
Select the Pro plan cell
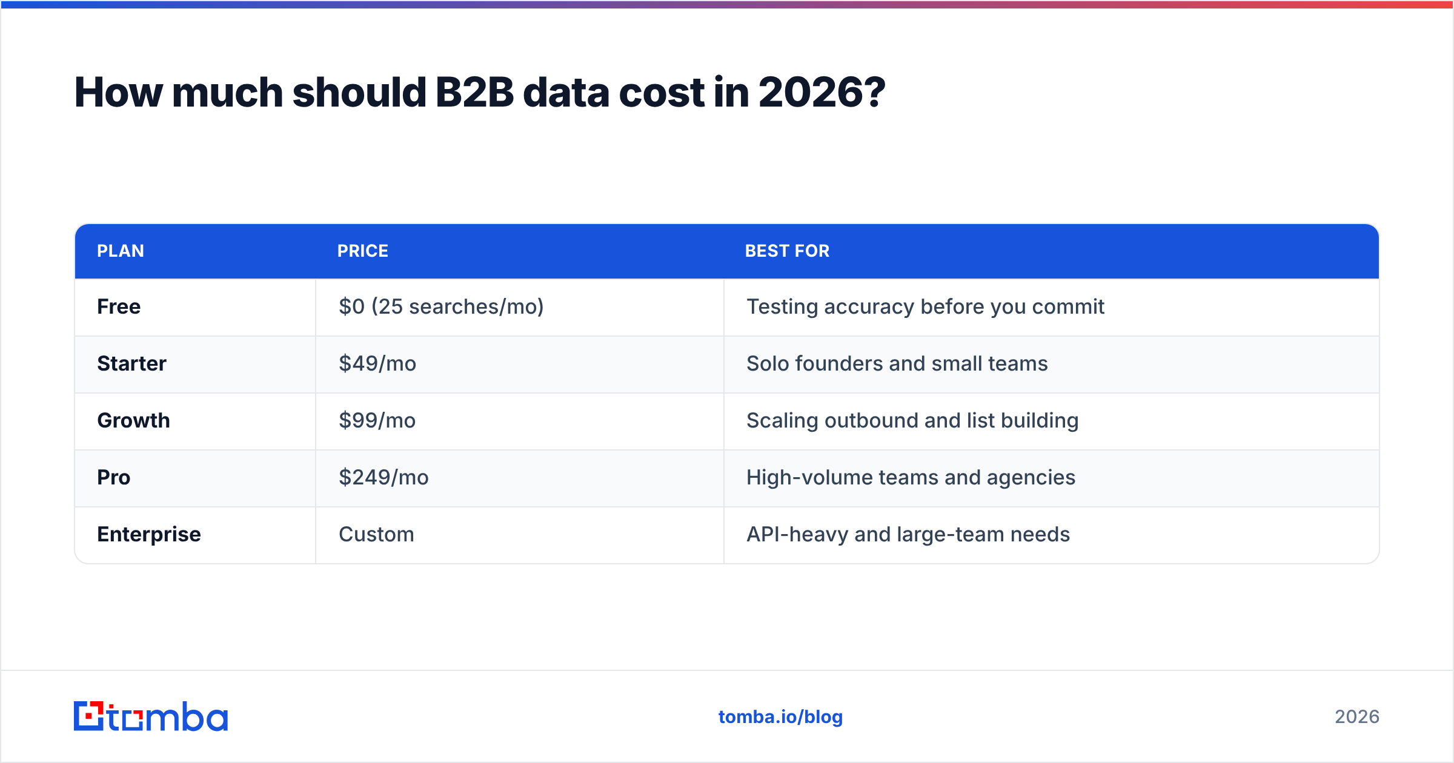click(x=195, y=478)
